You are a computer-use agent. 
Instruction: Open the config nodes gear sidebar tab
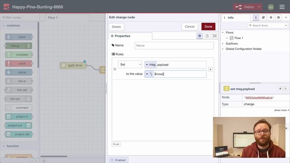point(278,17)
